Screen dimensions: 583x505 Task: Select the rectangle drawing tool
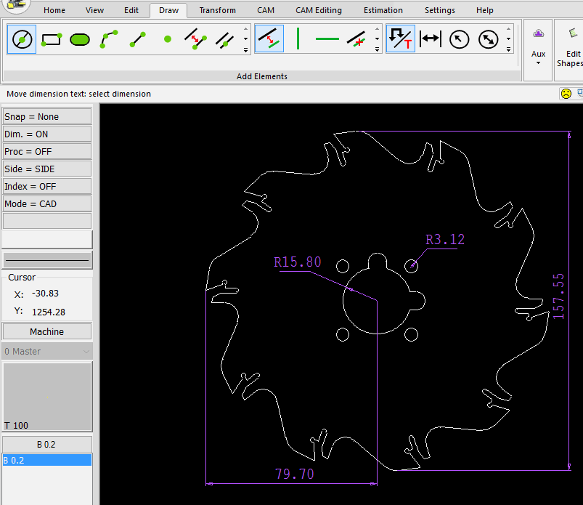coord(51,39)
